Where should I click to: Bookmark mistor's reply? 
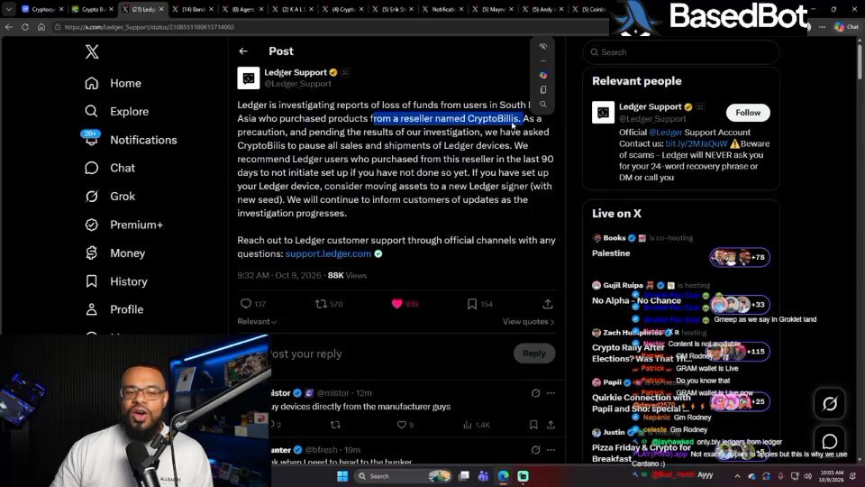533,425
